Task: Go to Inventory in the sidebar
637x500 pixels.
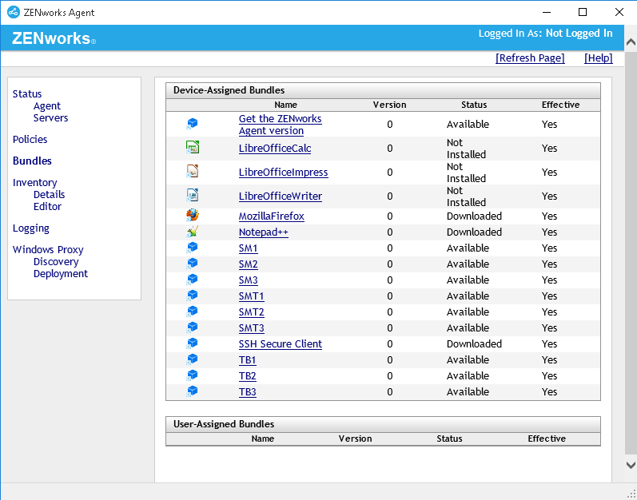Action: [x=34, y=182]
